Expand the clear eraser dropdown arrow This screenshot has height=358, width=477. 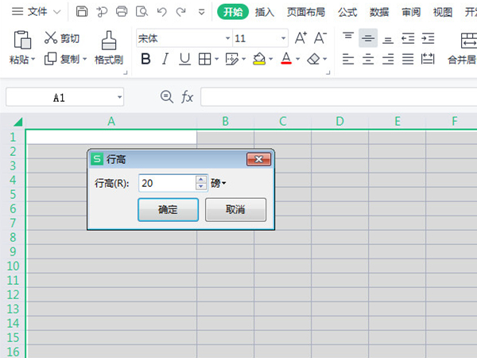coord(325,59)
